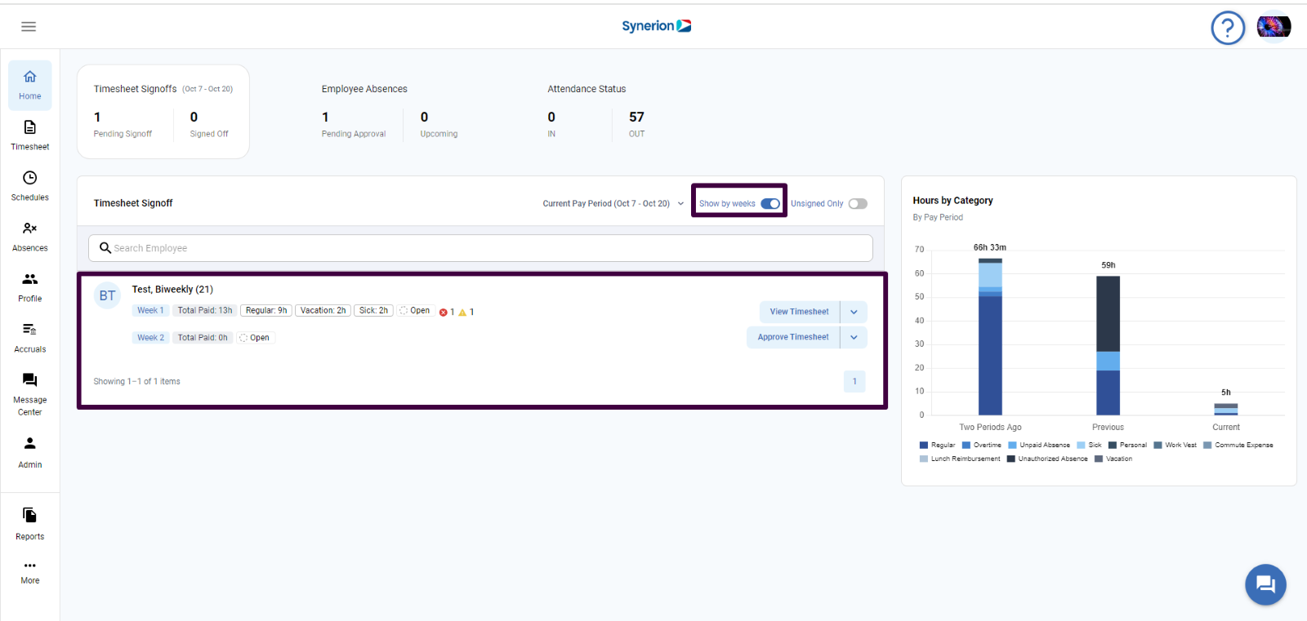Click the Week 1 Open status
Viewport: 1307px width, 621px height.
[415, 311]
